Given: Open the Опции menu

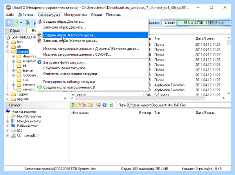Looking at the screenshot, I should pyautogui.click(x=96, y=15).
